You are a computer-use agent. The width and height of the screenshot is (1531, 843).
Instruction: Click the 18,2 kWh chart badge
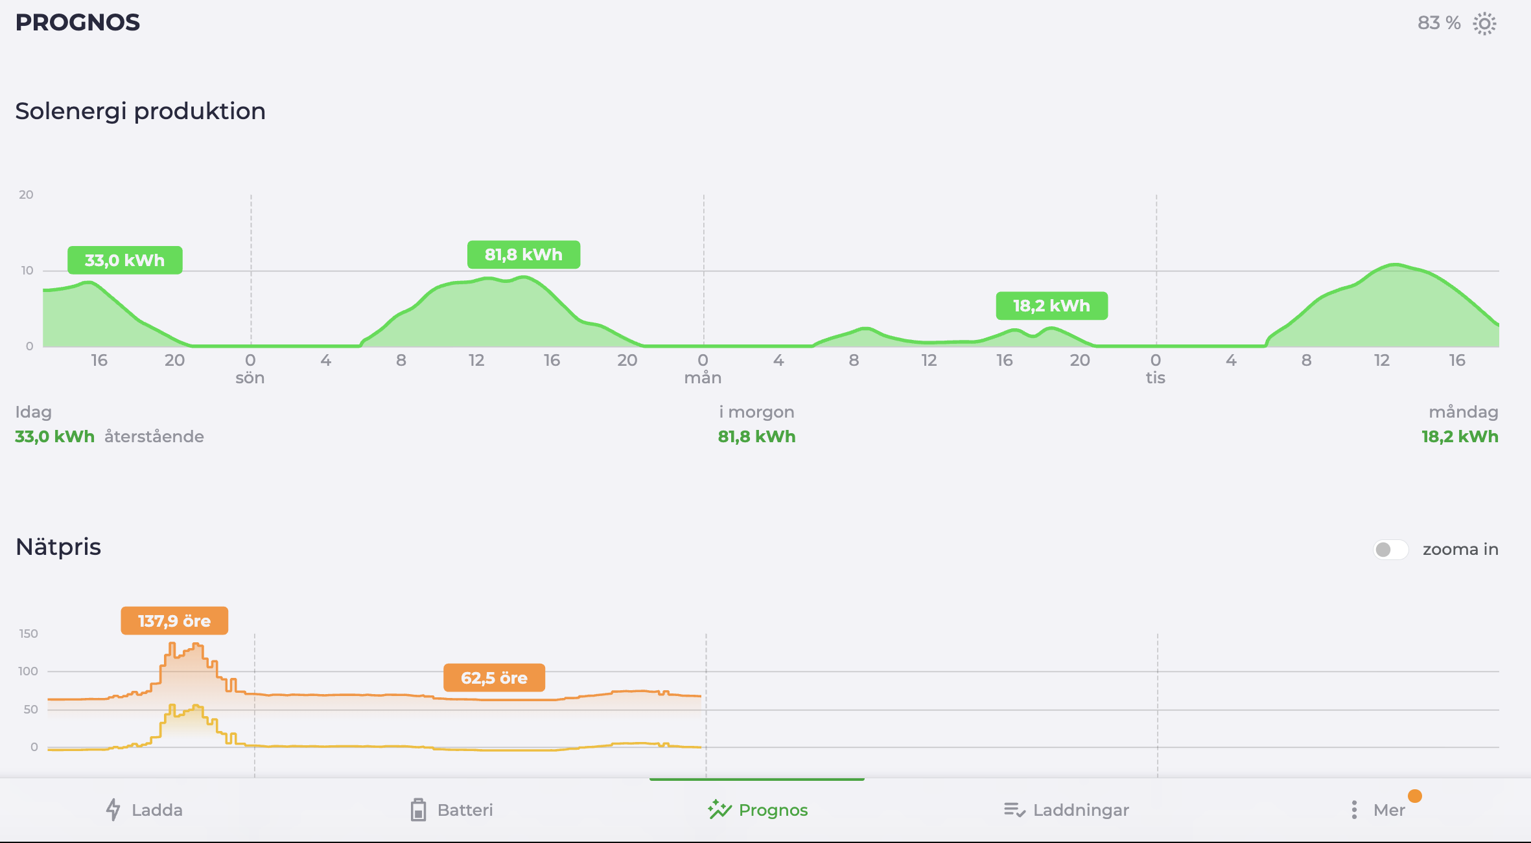tap(1052, 306)
